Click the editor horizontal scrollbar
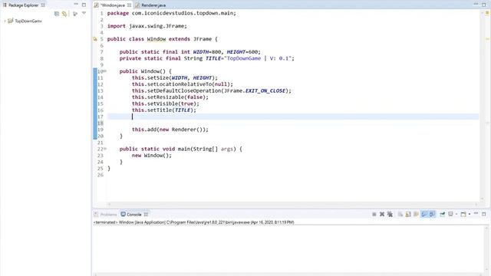This screenshot has height=276, width=491. pos(292,205)
